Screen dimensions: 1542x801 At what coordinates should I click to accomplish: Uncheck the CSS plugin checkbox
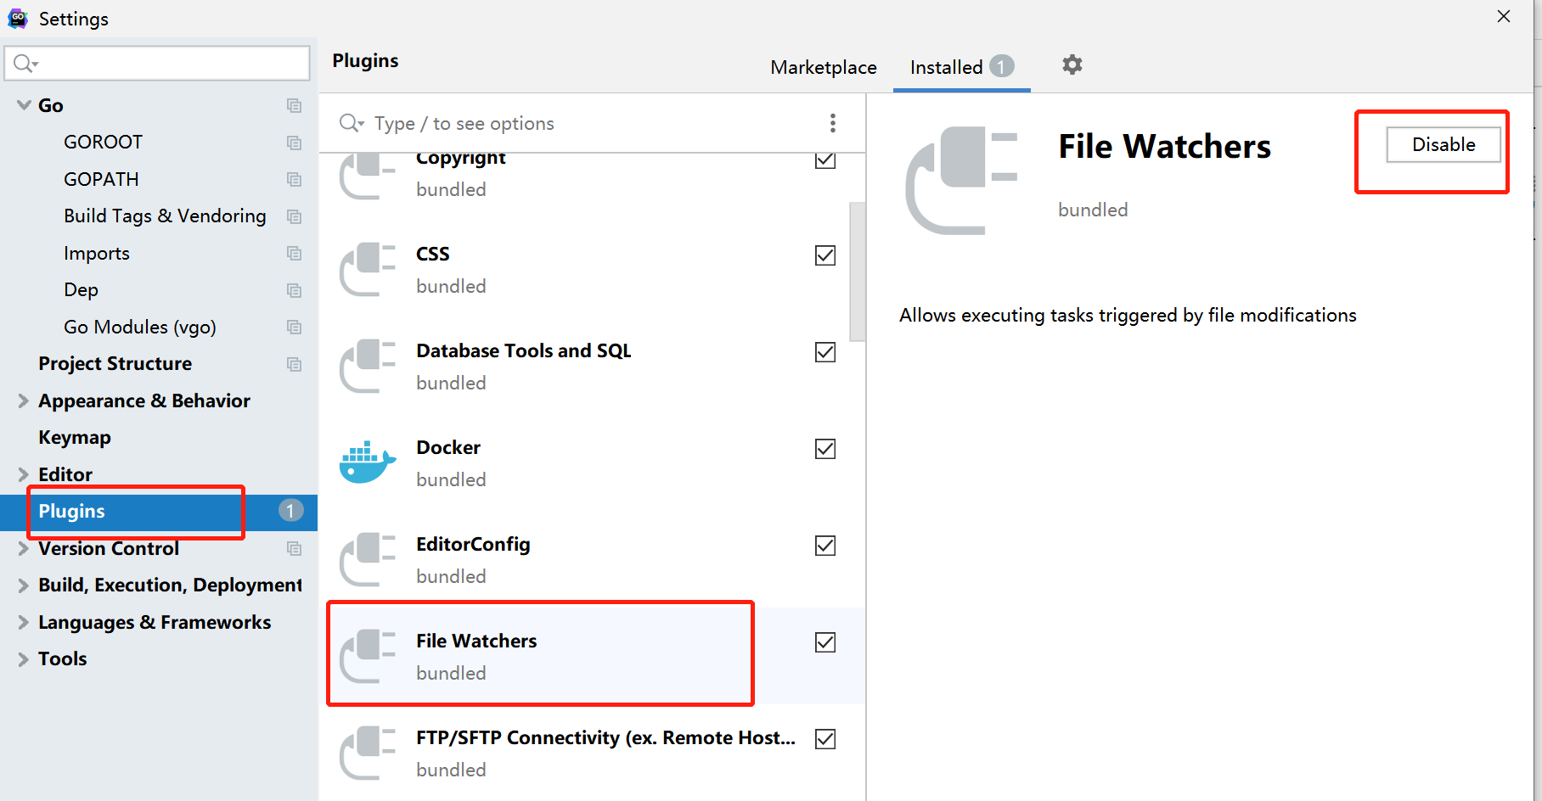(x=825, y=255)
